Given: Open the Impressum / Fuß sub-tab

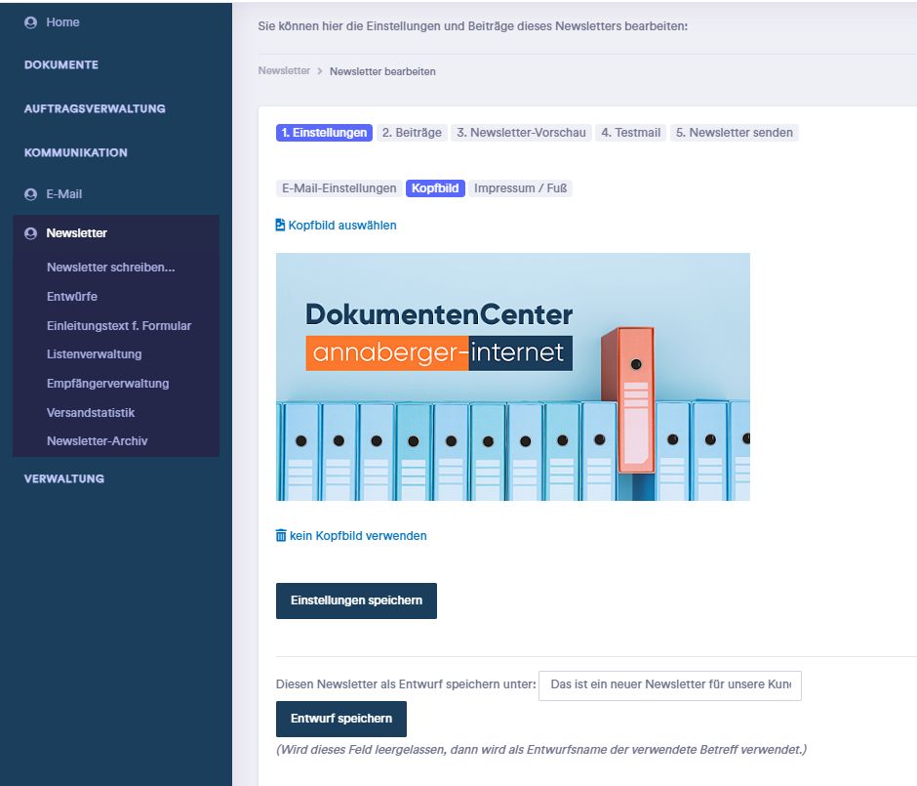Looking at the screenshot, I should point(521,188).
